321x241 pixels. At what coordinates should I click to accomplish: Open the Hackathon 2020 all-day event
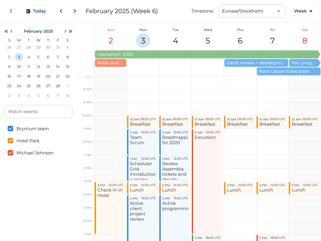207,54
